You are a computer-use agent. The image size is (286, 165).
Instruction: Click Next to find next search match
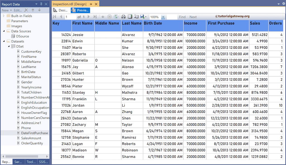click(x=193, y=17)
